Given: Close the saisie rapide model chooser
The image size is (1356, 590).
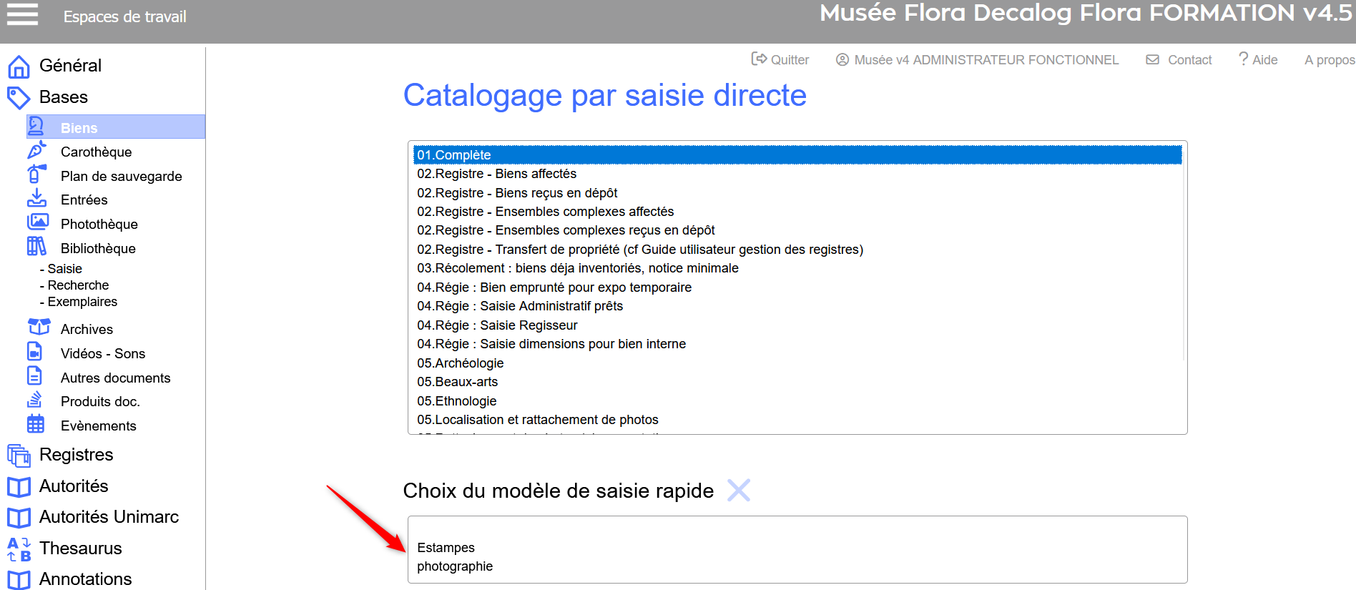Looking at the screenshot, I should (x=738, y=491).
